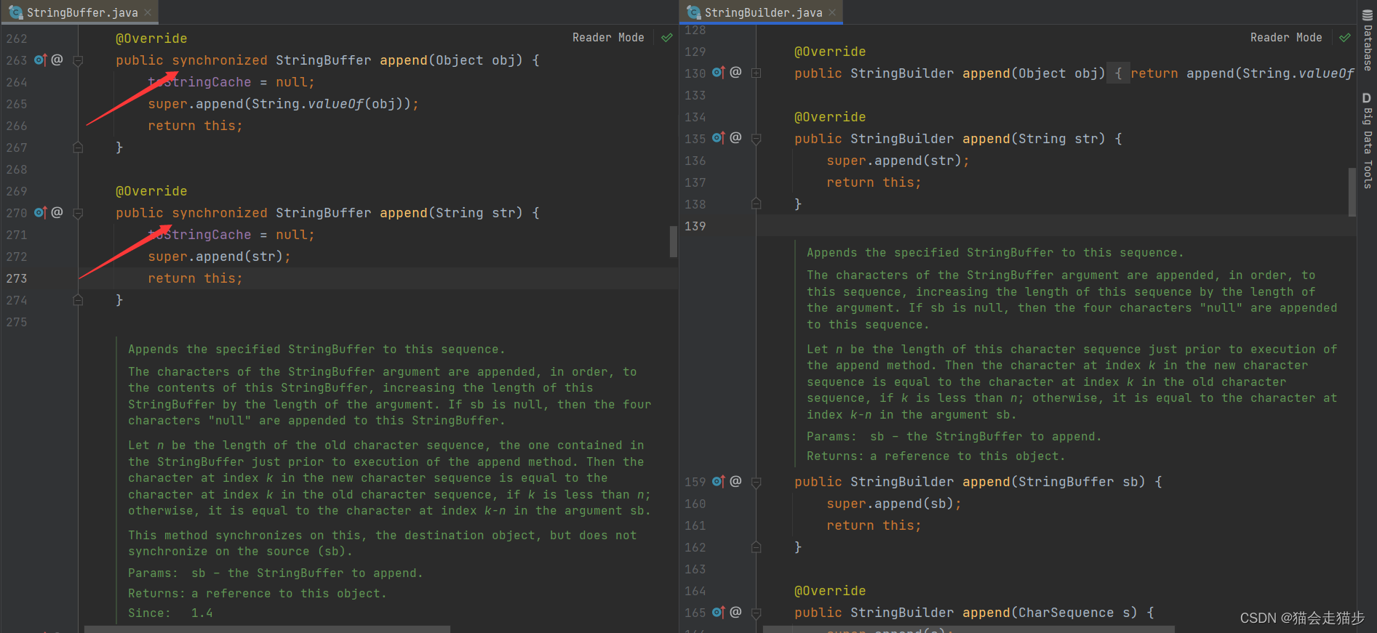Click 'append(StringBuffer sb)' signature on line 159
Image resolution: width=1377 pixels, height=633 pixels.
tap(1054, 482)
